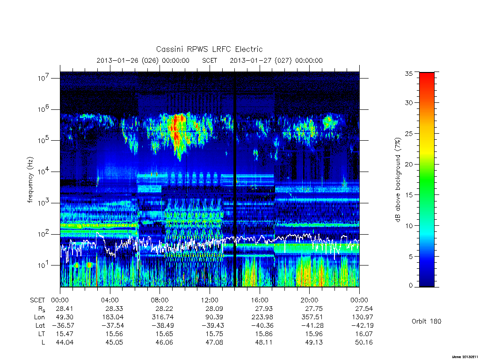Click the Lat value -42.19

coord(362,325)
